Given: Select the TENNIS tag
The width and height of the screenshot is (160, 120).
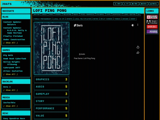Looking at the screenshot, I should (x=117, y=19).
